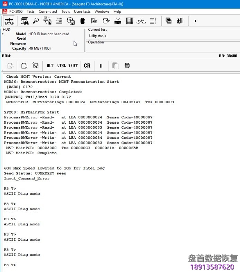Open the Users tests menu
Screen dimensions: 240x272
click(82, 11)
